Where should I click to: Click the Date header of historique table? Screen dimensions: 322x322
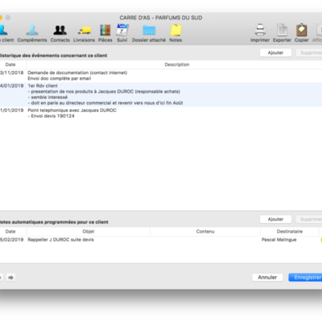(10, 64)
